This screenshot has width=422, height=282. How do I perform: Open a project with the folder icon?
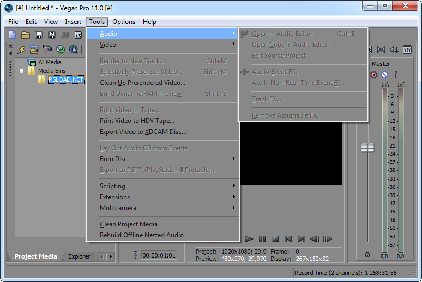tap(26, 35)
